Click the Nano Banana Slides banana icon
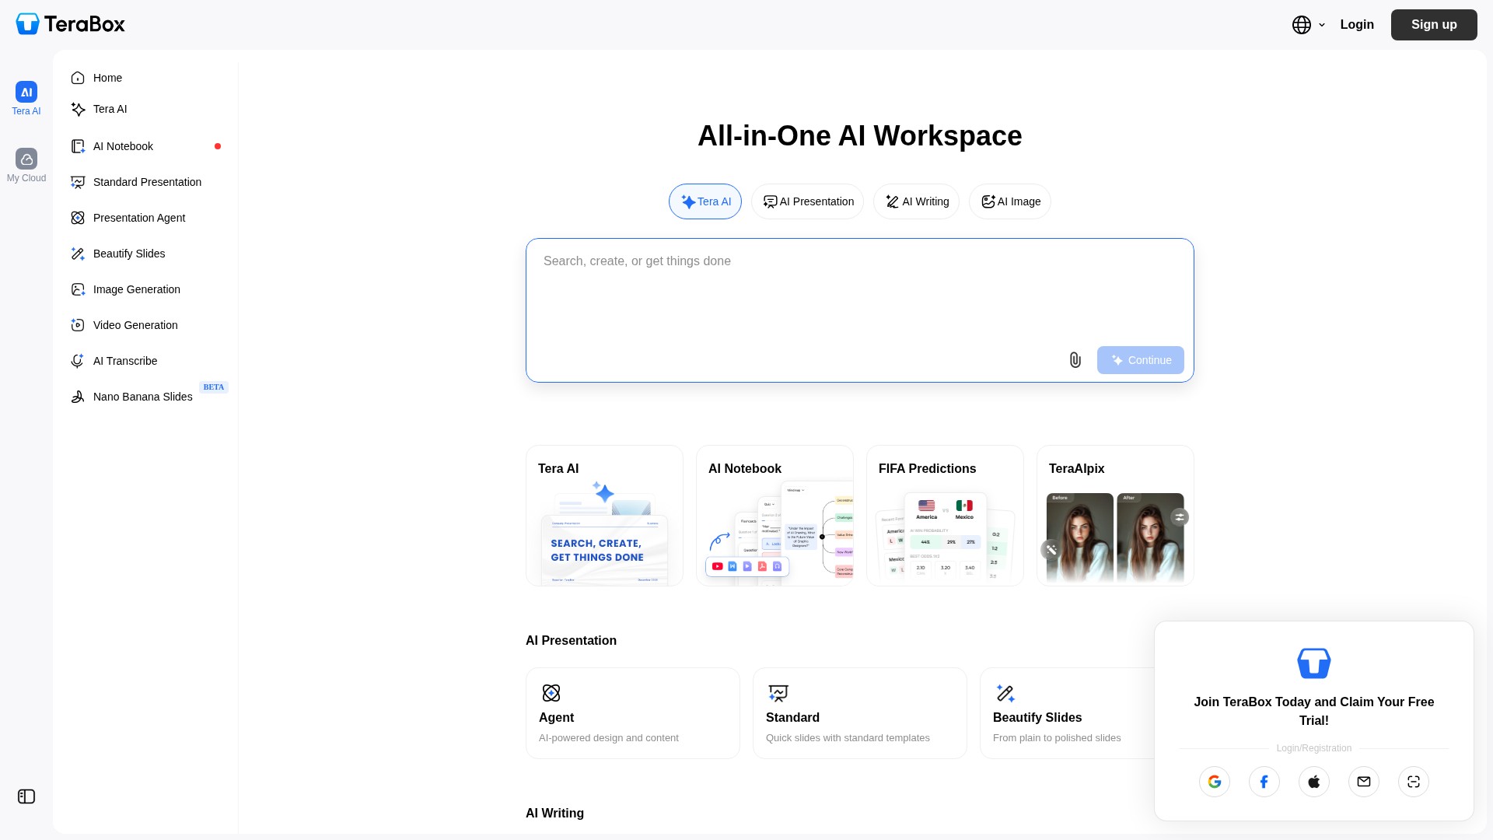This screenshot has width=1493, height=840. tap(78, 397)
